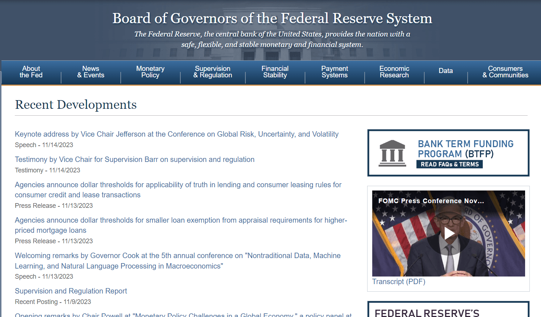The height and width of the screenshot is (317, 541).
Task: Open Vice Chair Barr testimony link
Action: tap(134, 159)
